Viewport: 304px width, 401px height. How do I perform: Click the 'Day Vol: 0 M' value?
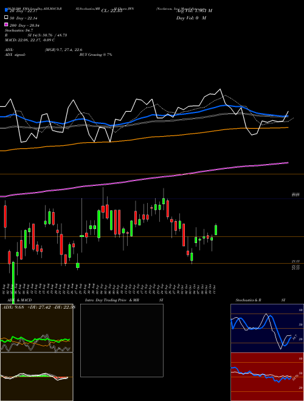(x=191, y=18)
